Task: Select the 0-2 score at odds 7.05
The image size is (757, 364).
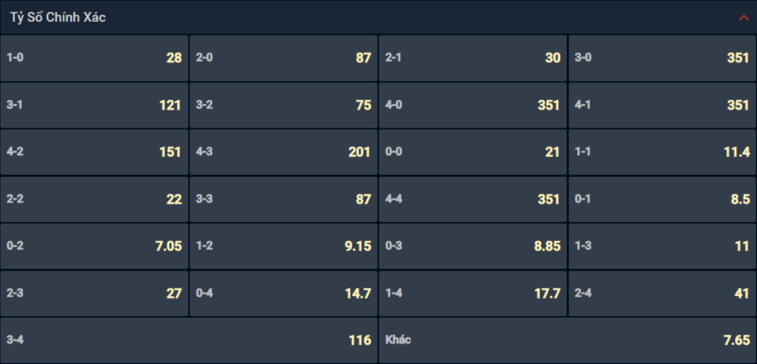Action: (94, 246)
